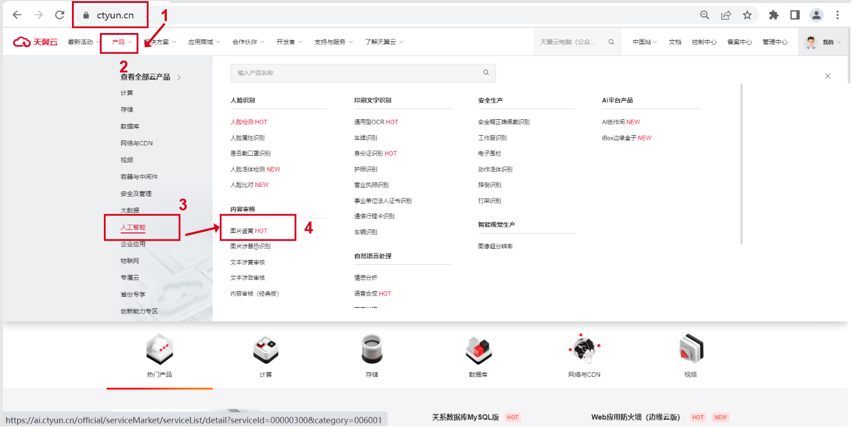The width and height of the screenshot is (852, 427).
Task: Reload the page with refresh icon
Action: [x=60, y=15]
